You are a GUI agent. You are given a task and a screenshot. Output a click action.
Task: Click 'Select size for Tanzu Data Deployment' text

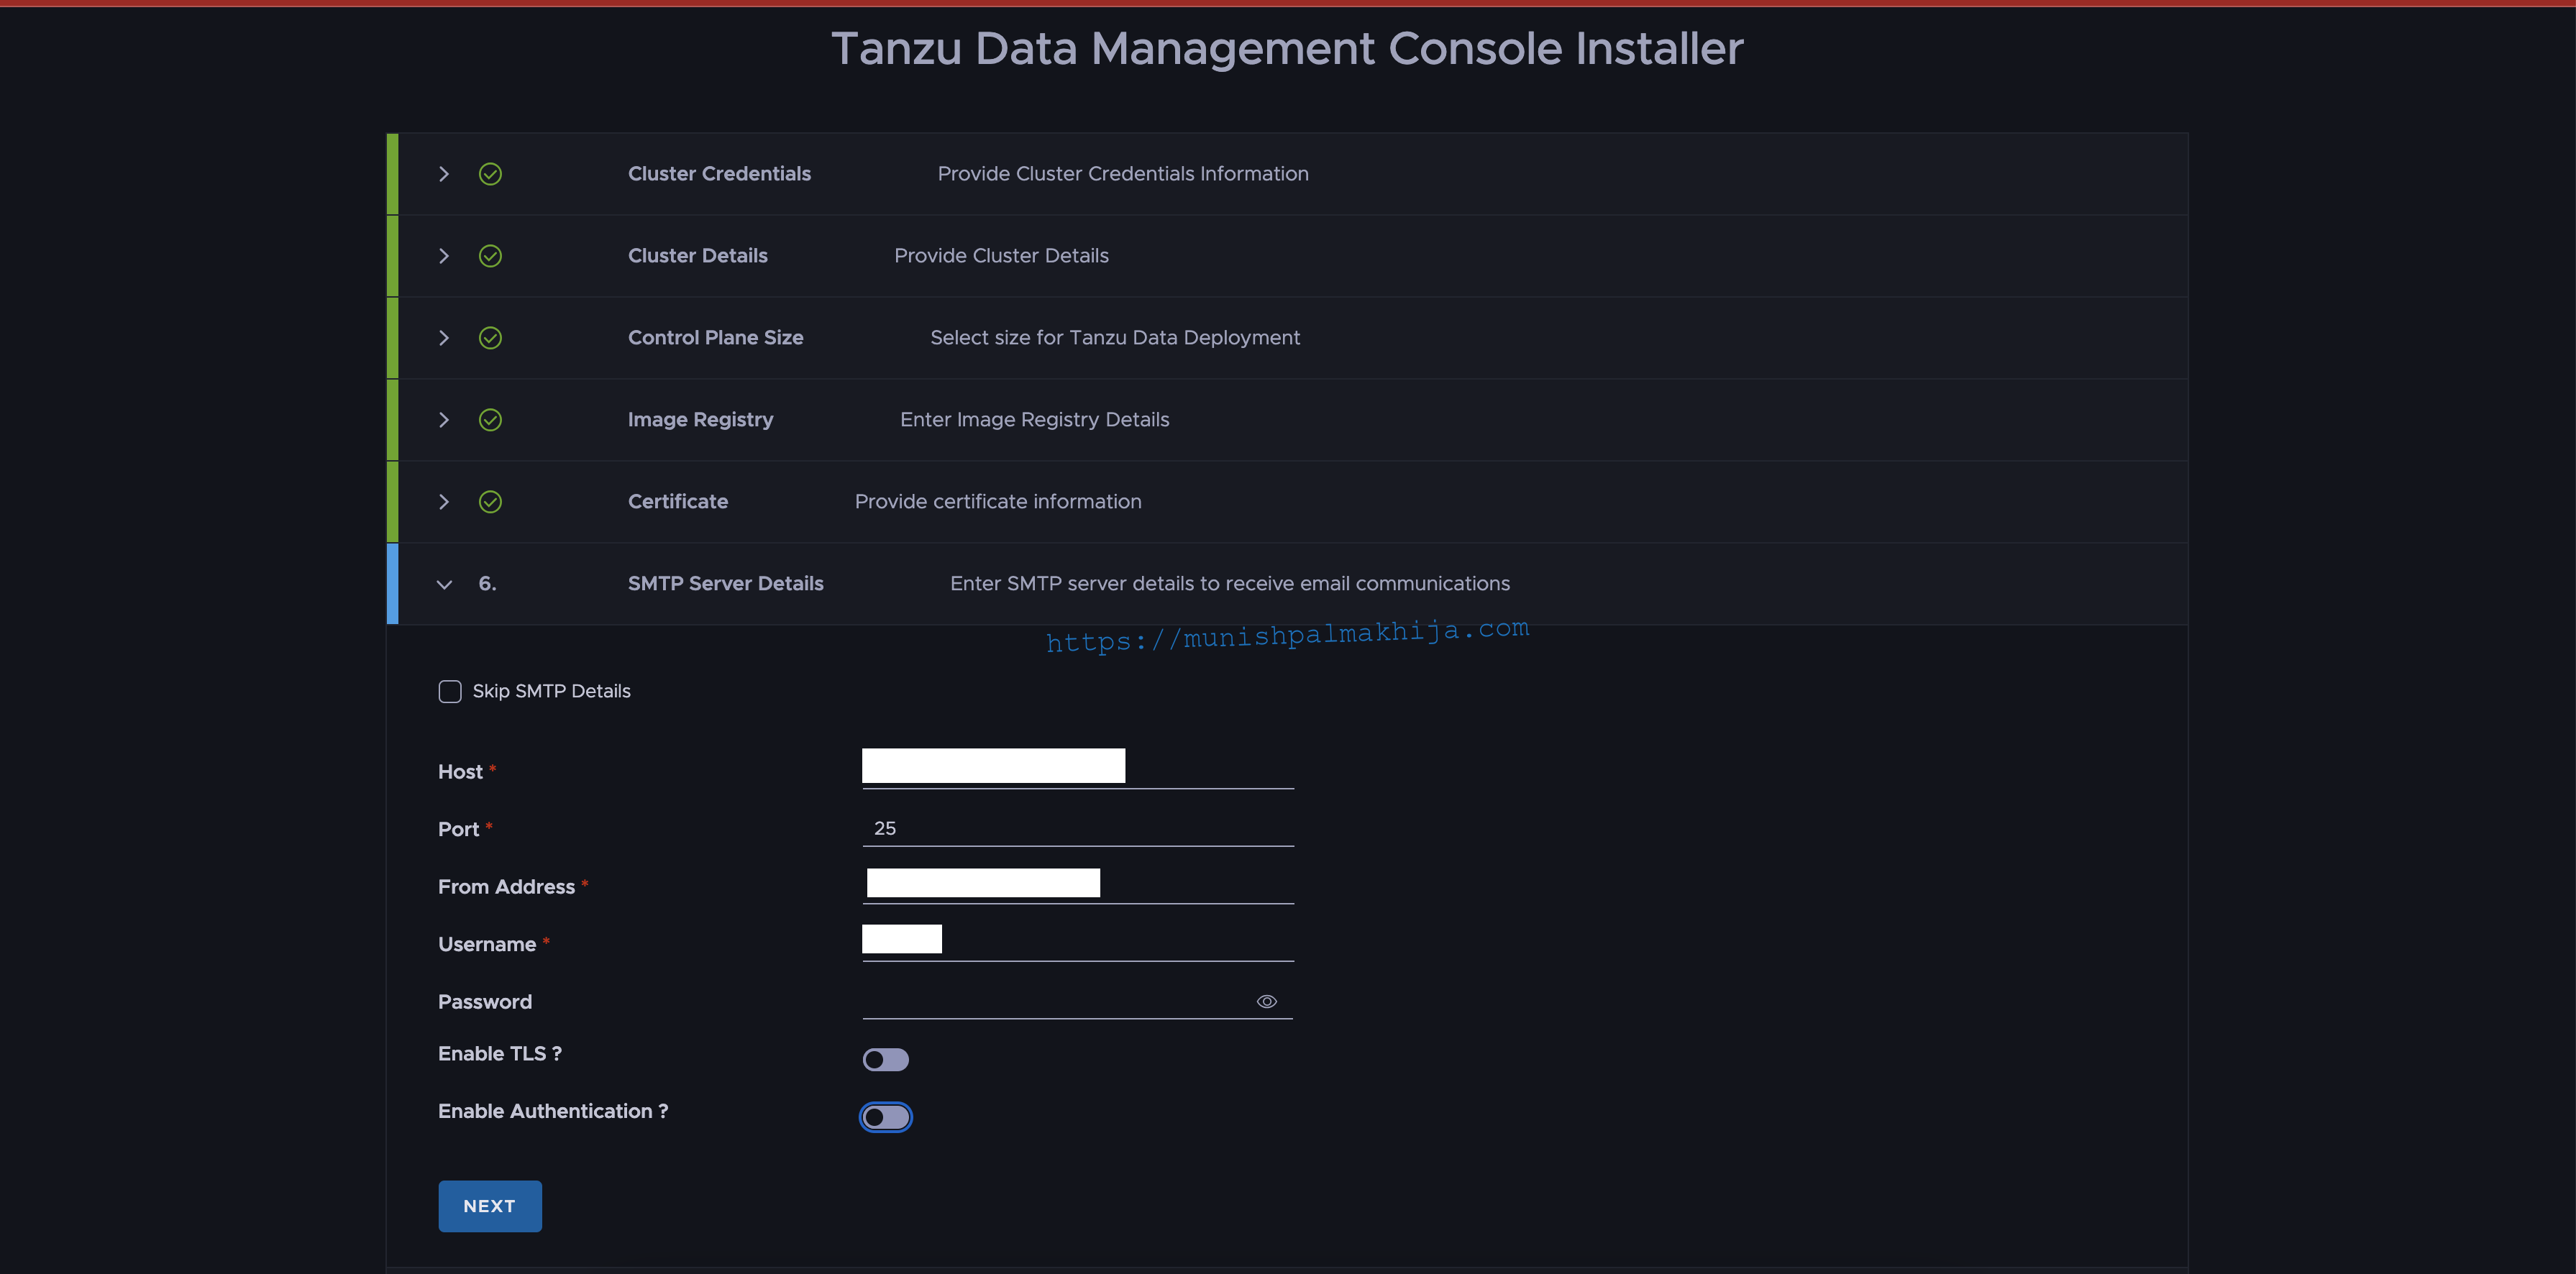pyautogui.click(x=1115, y=338)
